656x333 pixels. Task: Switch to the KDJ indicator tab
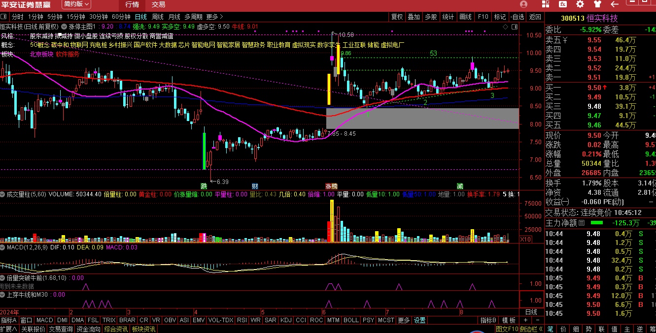285,320
